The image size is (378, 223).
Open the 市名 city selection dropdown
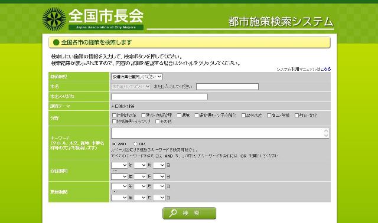tap(131, 86)
